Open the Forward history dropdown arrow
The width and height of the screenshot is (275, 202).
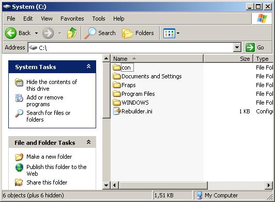click(59, 33)
